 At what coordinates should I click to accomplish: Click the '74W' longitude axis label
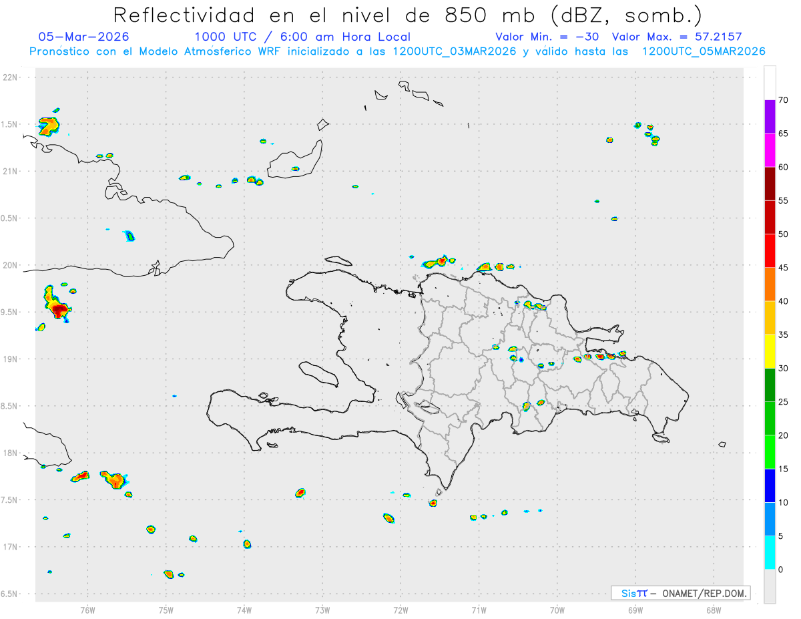click(244, 610)
